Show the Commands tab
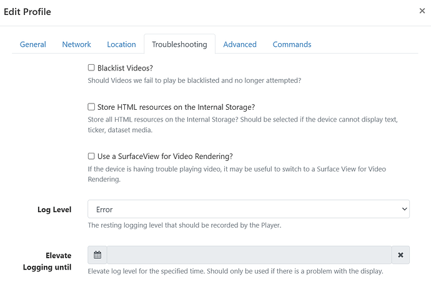The image size is (431, 295). (x=292, y=44)
